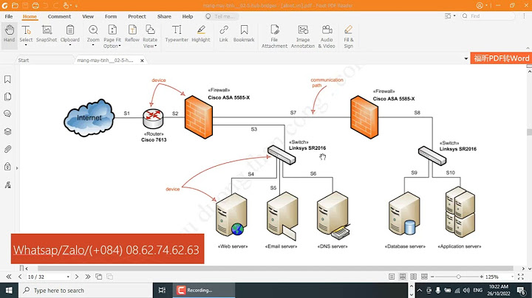Click Image Annotation tool
Screen dimensions: 532x298
[x=303, y=37]
